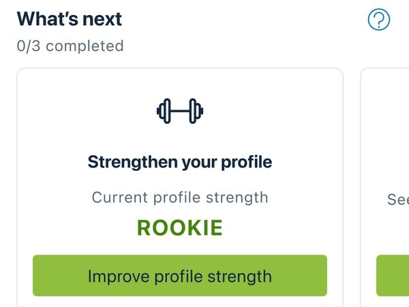Click the Strengthen your profile title
409x307 pixels.
tap(180, 162)
